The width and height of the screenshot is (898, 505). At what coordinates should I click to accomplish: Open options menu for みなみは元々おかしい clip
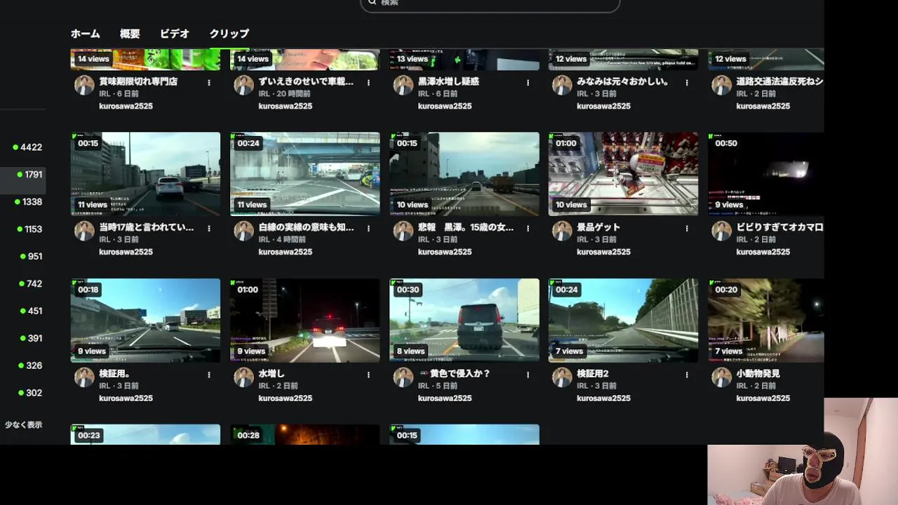click(687, 82)
